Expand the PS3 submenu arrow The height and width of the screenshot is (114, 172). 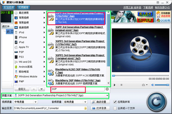[x=44, y=57]
